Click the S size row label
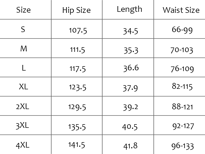 (23, 30)
